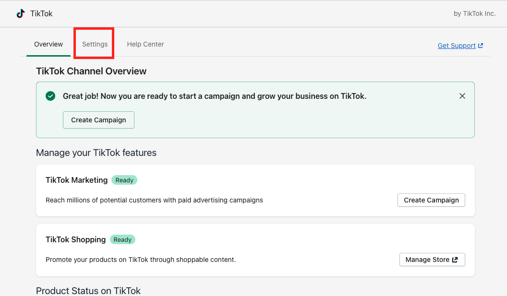The height and width of the screenshot is (296, 507).
Task: Click the Ready badge next to TikTok Shopping
Action: pos(122,239)
